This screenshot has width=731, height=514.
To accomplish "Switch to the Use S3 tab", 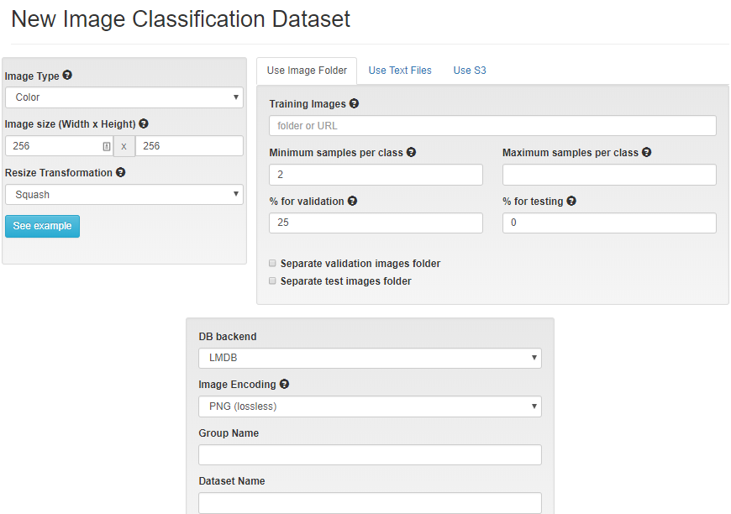I will point(470,71).
